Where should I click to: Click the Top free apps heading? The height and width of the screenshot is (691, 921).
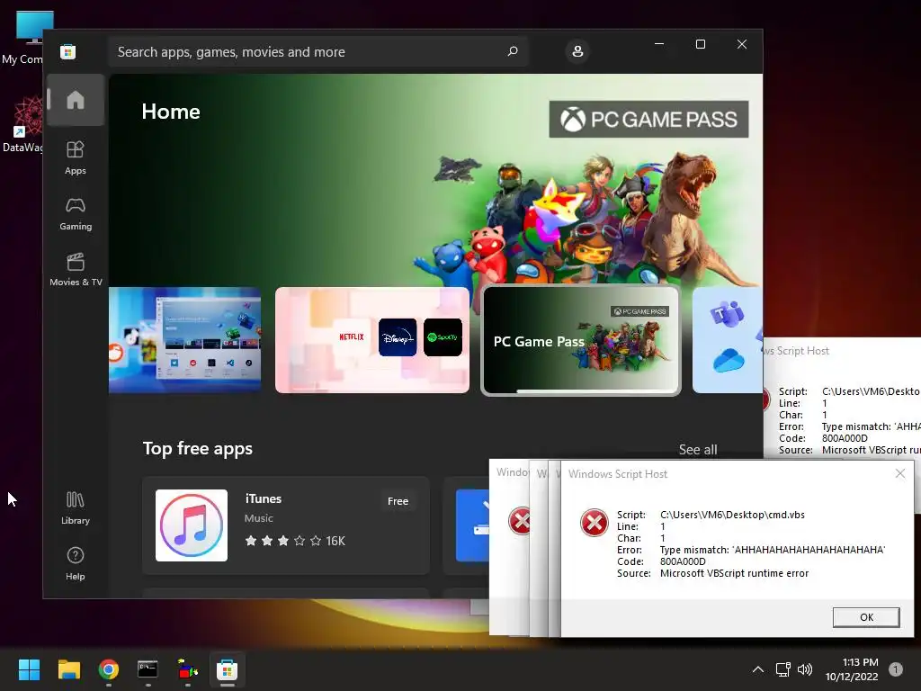(x=197, y=449)
